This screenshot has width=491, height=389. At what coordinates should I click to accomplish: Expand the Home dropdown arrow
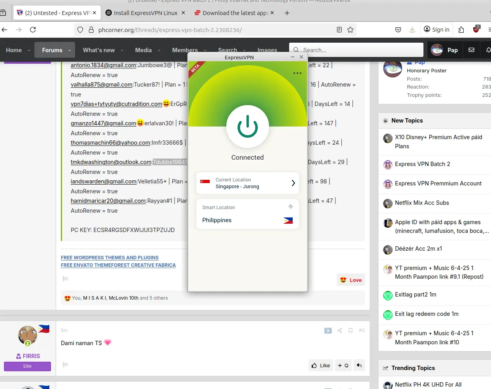coord(29,51)
